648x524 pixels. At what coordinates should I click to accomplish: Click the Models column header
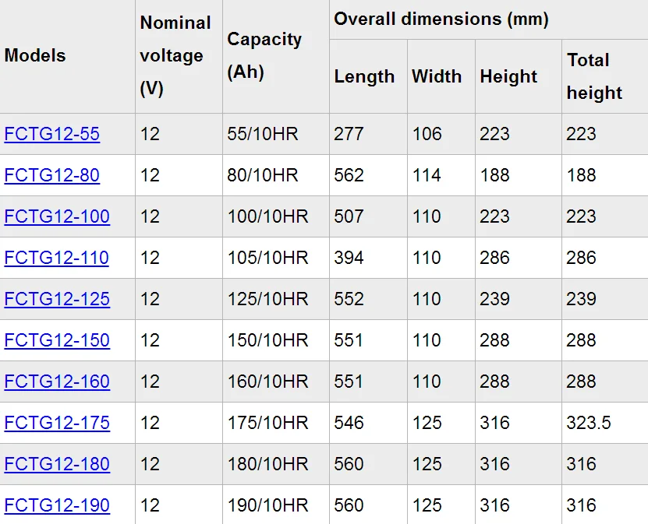click(x=35, y=56)
